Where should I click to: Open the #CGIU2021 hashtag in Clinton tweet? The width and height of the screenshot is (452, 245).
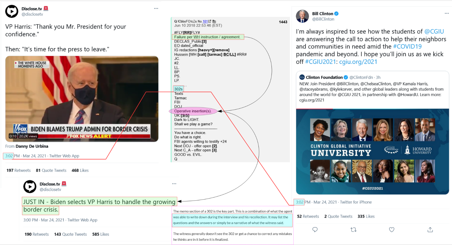[320, 62]
